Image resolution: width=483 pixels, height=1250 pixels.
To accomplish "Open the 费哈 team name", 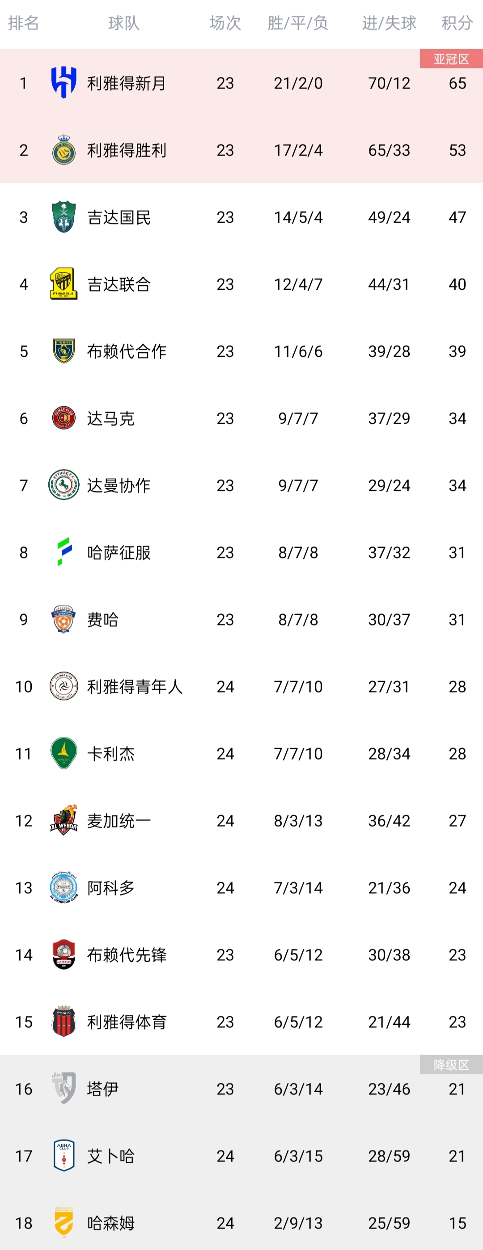I will tap(103, 620).
